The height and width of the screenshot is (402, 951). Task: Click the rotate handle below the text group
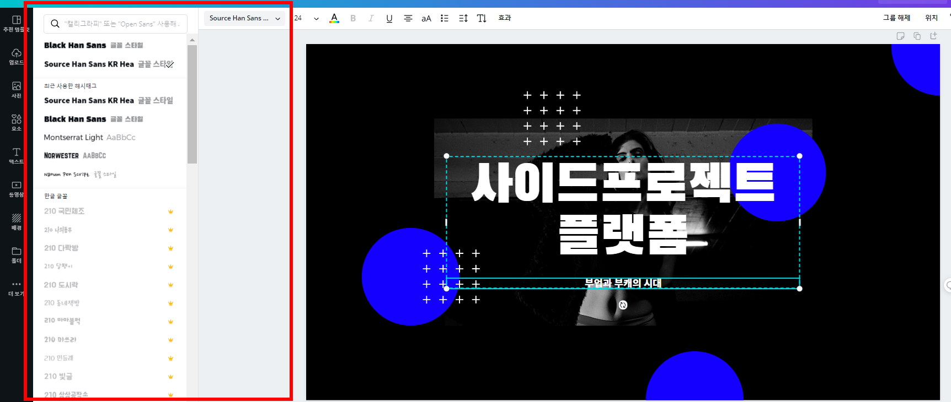tap(623, 305)
